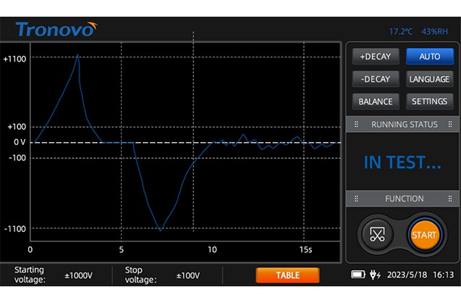Select -DECAY test mode
This screenshot has height=303, width=461.
click(x=375, y=79)
